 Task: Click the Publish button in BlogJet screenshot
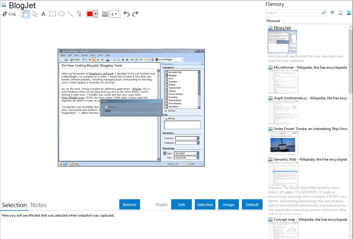[75, 60]
